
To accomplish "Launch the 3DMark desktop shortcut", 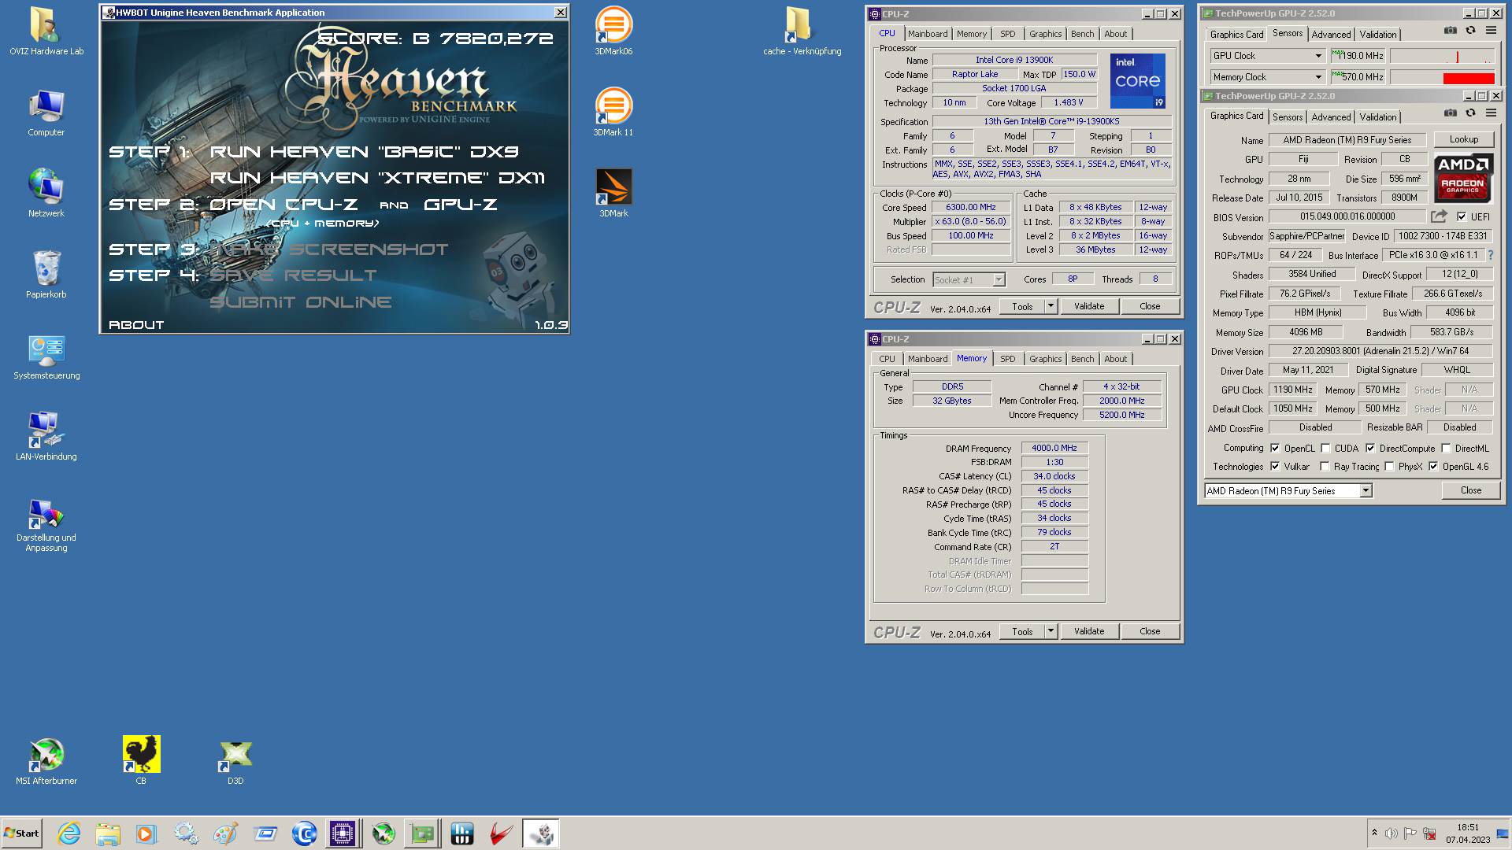I will pyautogui.click(x=613, y=194).
